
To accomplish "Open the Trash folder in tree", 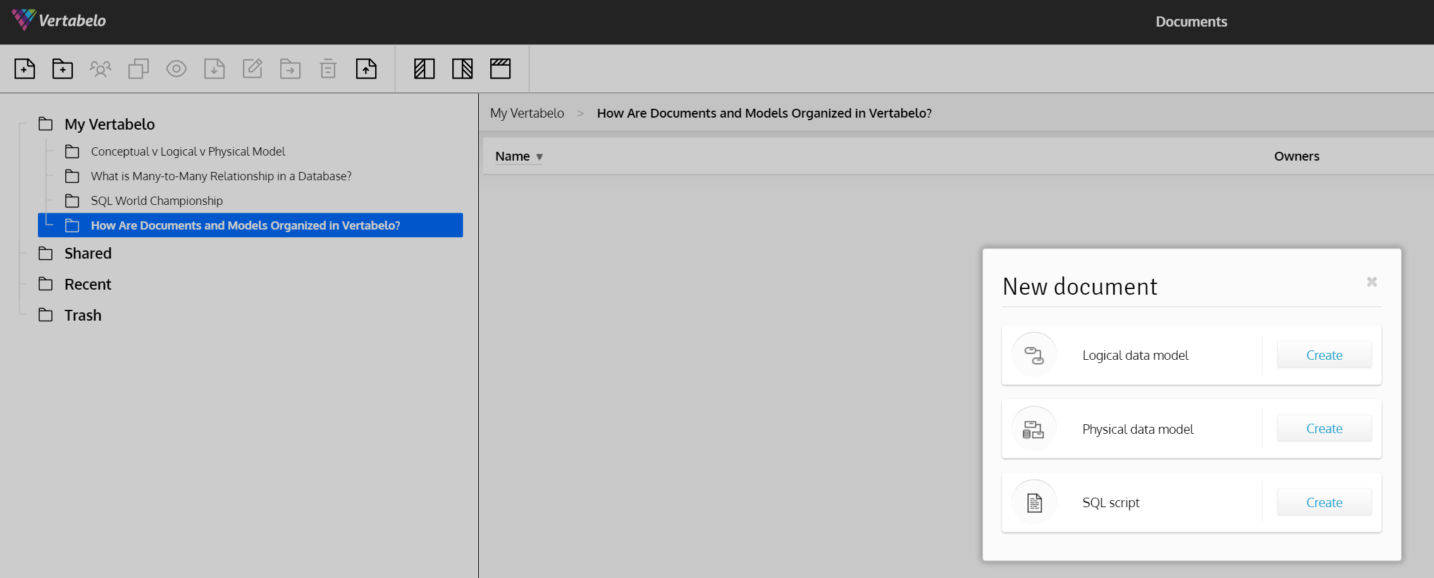I will pyautogui.click(x=83, y=315).
